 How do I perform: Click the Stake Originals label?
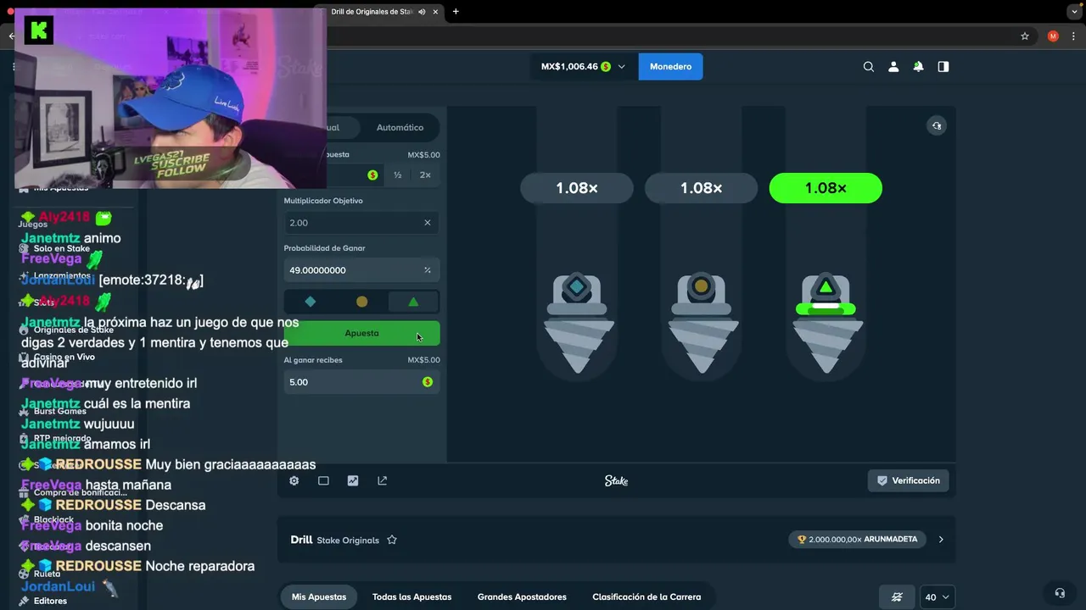[x=348, y=541]
